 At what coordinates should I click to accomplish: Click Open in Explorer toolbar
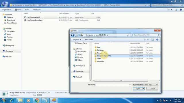pos(18,10)
